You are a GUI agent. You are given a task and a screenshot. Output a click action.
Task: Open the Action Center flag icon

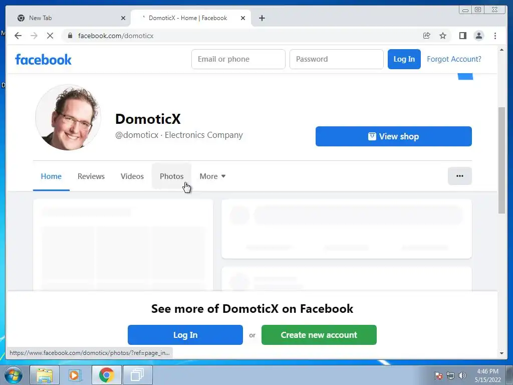438,375
